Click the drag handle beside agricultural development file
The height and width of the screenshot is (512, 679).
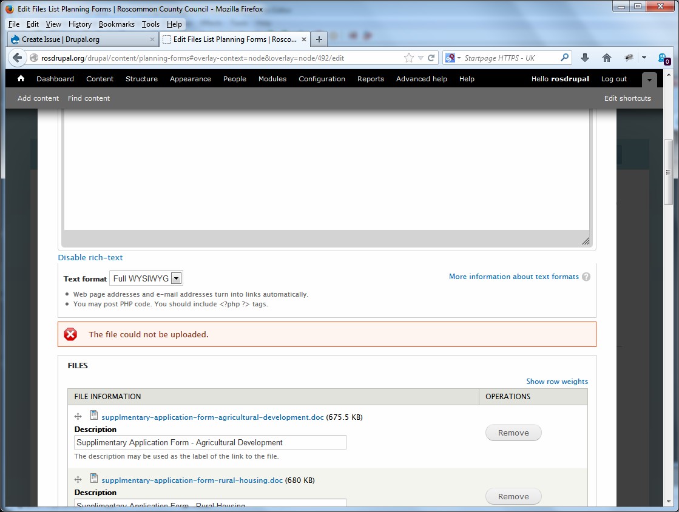[78, 416]
